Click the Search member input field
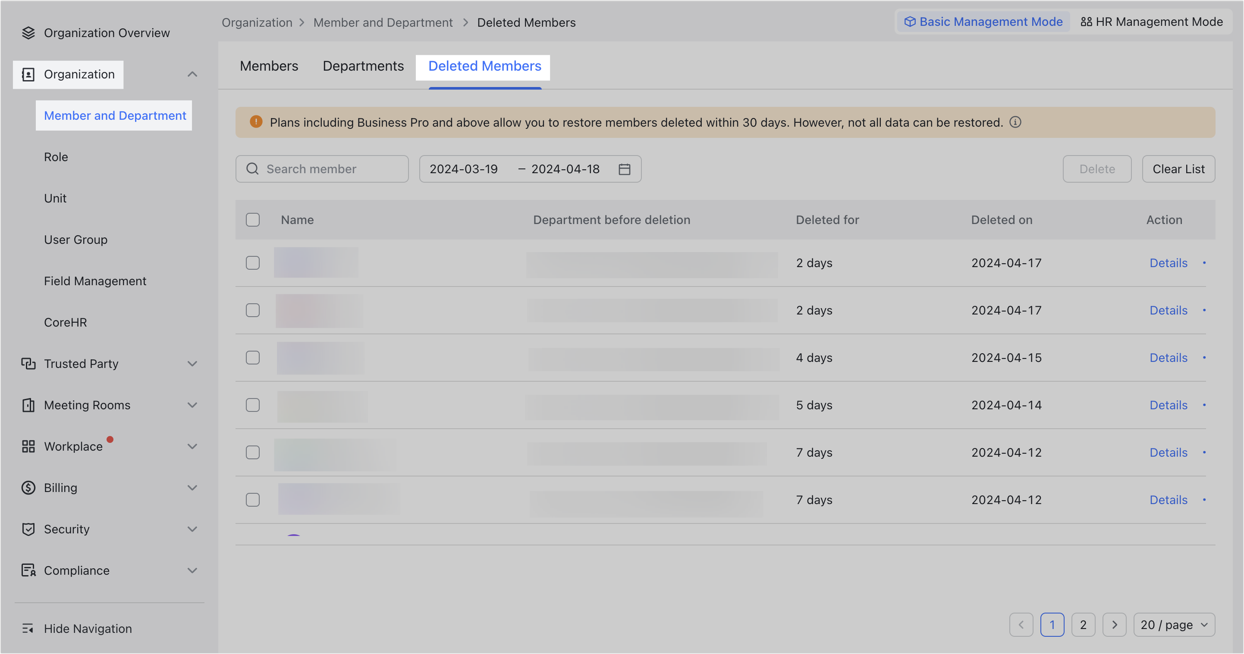Viewport: 1244px width, 654px height. (322, 169)
